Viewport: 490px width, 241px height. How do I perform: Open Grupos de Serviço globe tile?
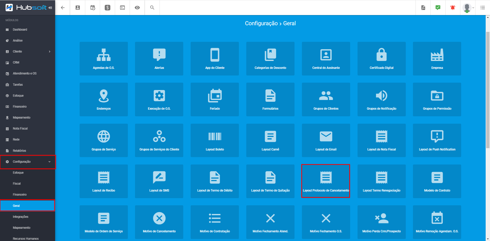click(104, 140)
